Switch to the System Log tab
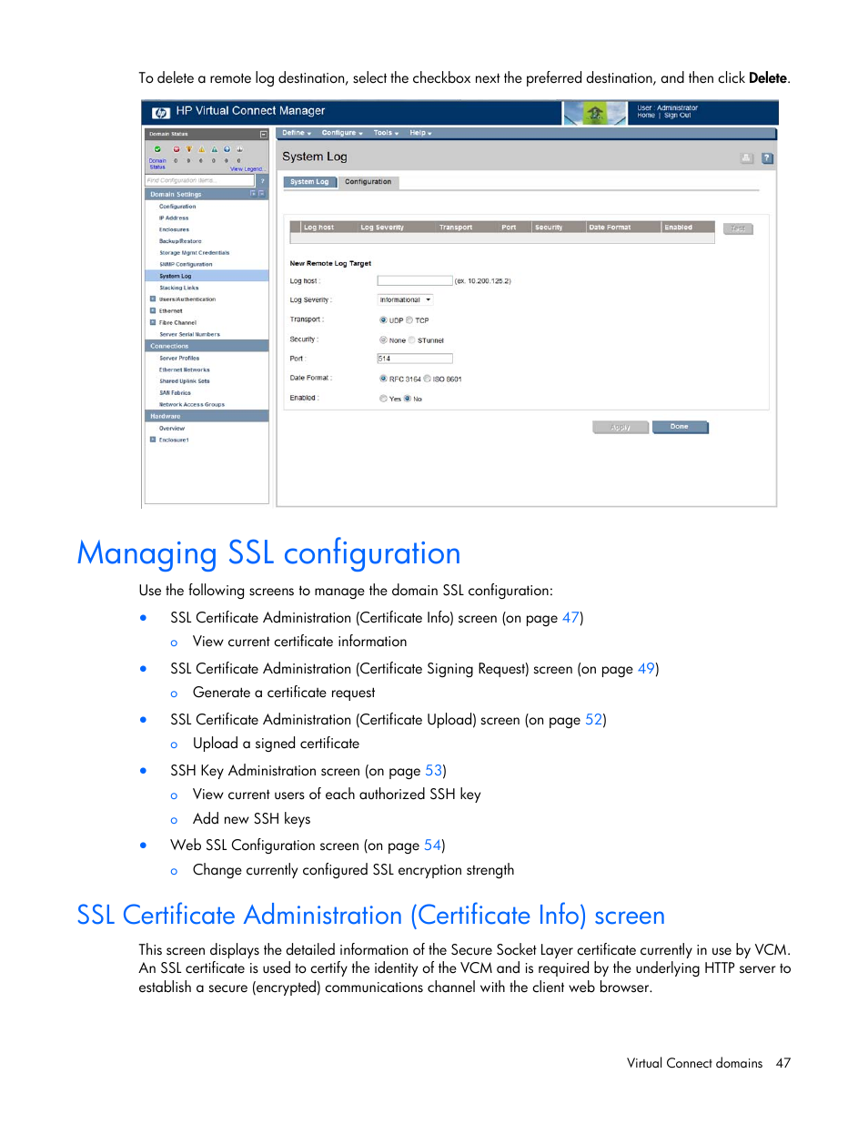The width and height of the screenshot is (868, 1124). pyautogui.click(x=309, y=182)
